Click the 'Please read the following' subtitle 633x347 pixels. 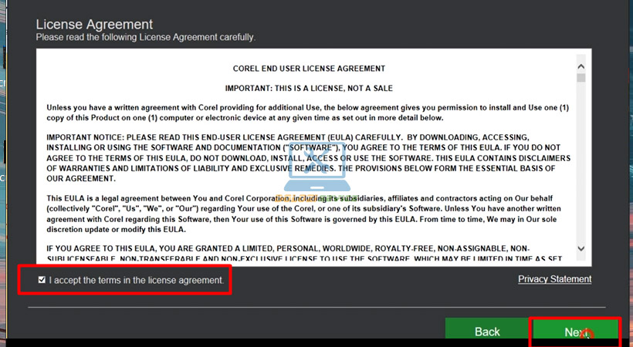tap(145, 37)
